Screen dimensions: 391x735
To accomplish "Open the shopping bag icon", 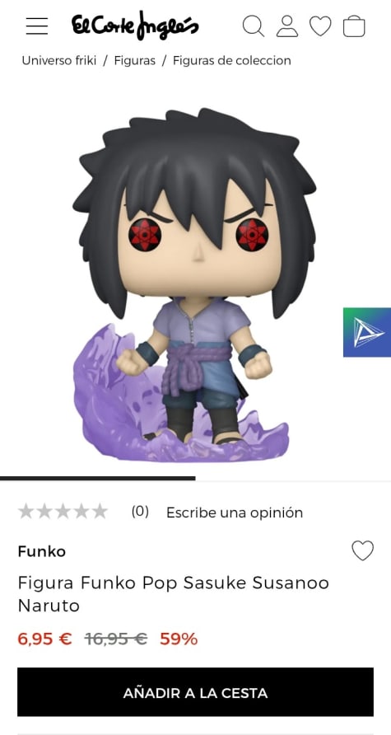I will point(354,26).
